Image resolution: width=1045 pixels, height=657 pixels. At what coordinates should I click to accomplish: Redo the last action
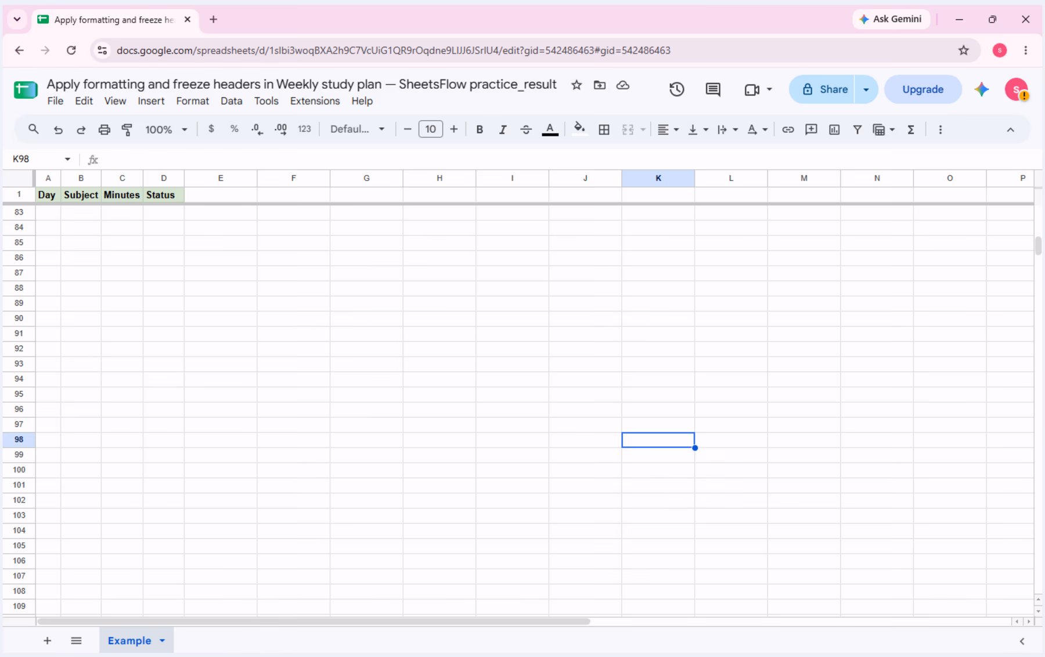tap(81, 129)
